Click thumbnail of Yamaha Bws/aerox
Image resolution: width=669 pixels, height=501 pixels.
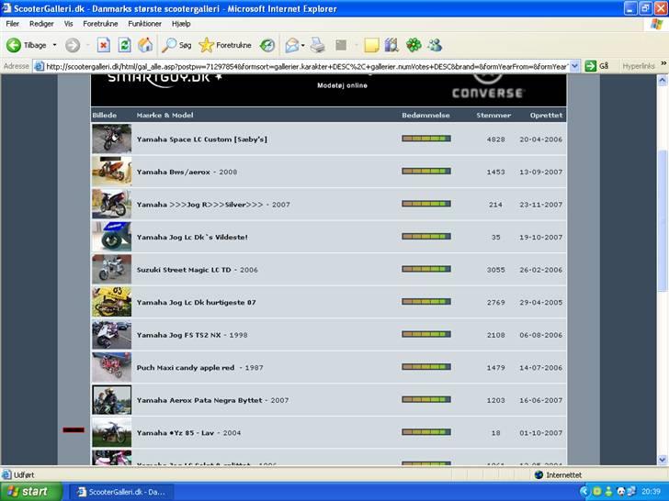(112, 172)
